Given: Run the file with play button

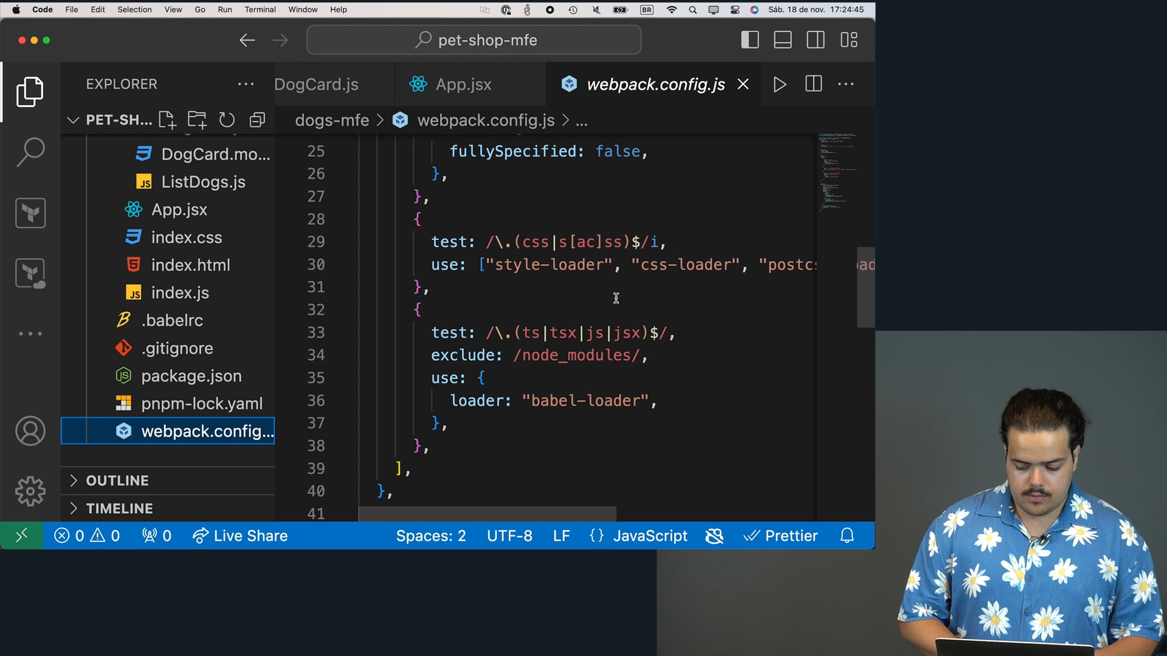Looking at the screenshot, I should click(x=780, y=84).
